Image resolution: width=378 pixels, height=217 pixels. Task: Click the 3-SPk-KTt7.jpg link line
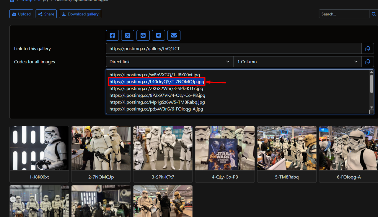(156, 88)
